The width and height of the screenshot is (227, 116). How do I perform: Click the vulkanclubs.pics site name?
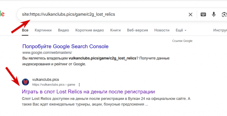click(46, 80)
